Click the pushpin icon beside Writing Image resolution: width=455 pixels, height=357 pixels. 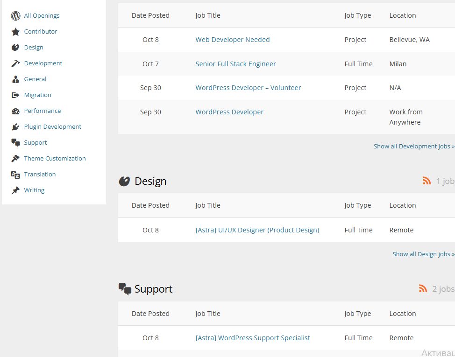15,190
